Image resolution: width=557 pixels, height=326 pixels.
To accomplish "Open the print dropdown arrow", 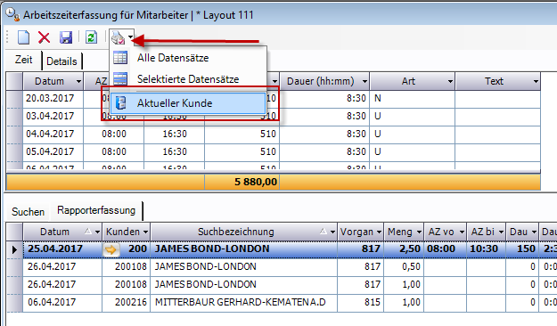I will pyautogui.click(x=131, y=37).
